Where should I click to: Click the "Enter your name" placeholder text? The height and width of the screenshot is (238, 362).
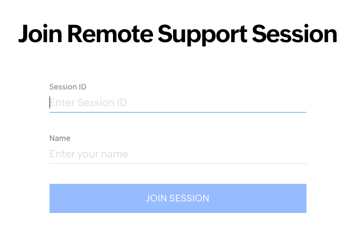coord(89,154)
